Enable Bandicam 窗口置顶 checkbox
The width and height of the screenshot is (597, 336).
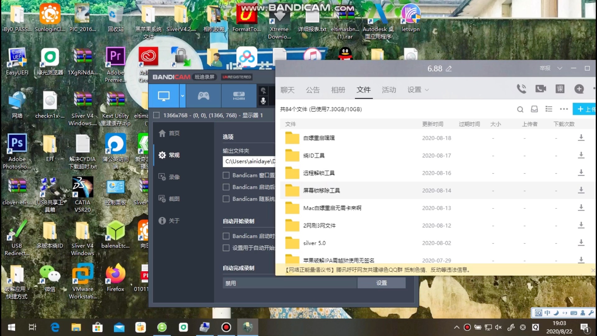click(x=226, y=175)
